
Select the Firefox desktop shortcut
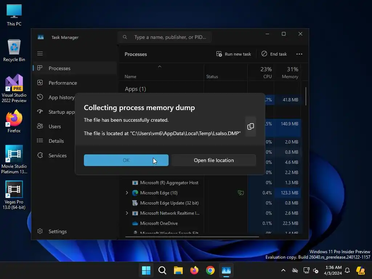[14, 121]
